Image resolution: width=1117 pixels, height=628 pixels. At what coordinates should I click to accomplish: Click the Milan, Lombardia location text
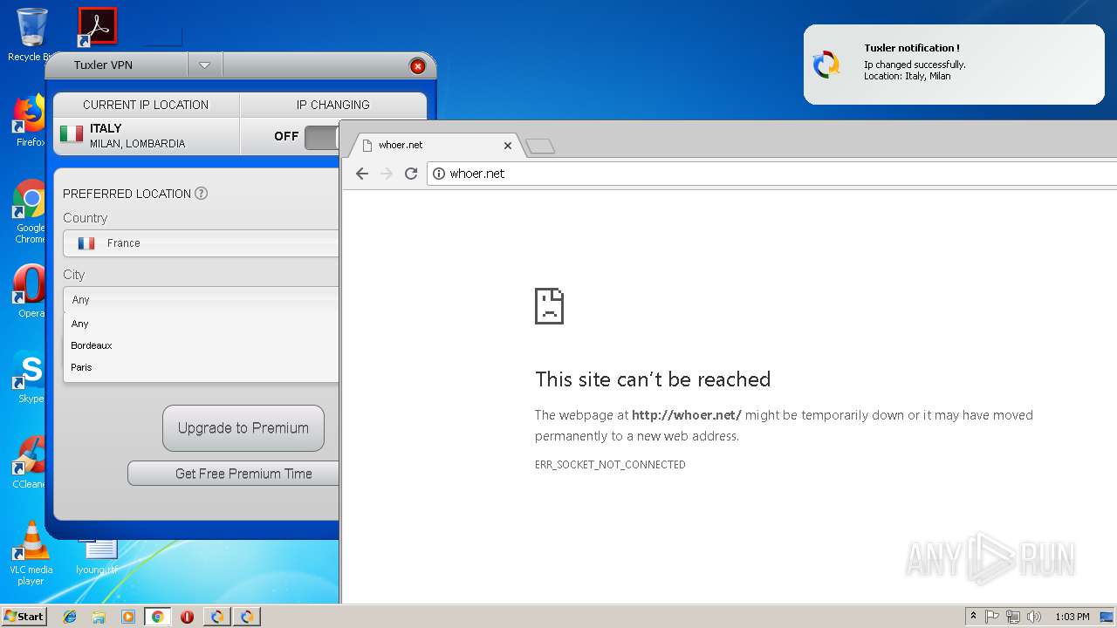[x=137, y=144]
